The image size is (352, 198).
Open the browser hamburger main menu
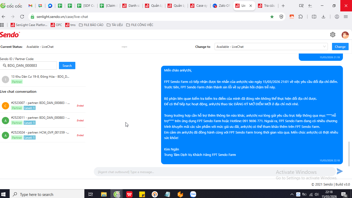coord(346,17)
